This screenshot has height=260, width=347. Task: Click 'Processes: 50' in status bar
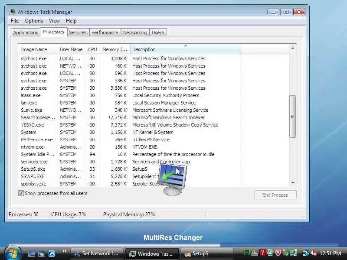(23, 214)
